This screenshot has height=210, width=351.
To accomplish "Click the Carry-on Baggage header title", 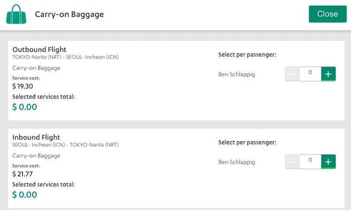I will pos(69,14).
